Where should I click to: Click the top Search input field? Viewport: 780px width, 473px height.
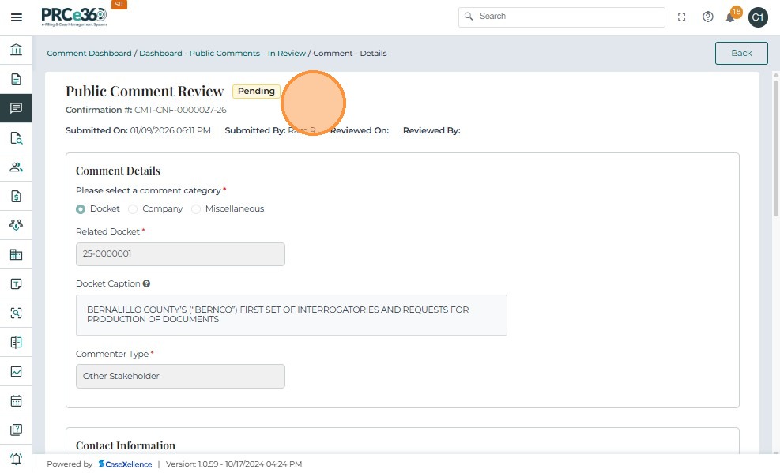pos(562,17)
